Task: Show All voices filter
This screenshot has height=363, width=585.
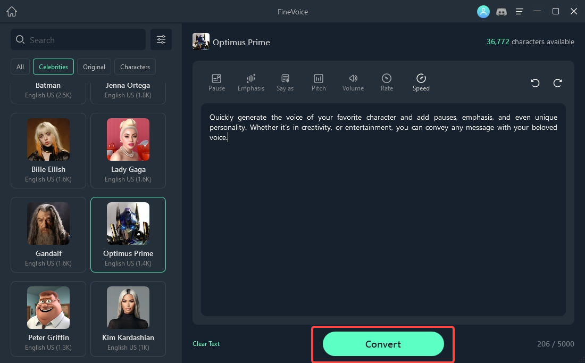Action: pos(20,67)
